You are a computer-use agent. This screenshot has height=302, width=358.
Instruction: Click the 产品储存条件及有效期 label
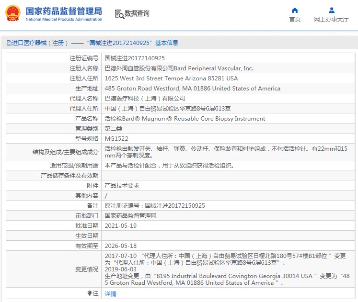point(69,176)
